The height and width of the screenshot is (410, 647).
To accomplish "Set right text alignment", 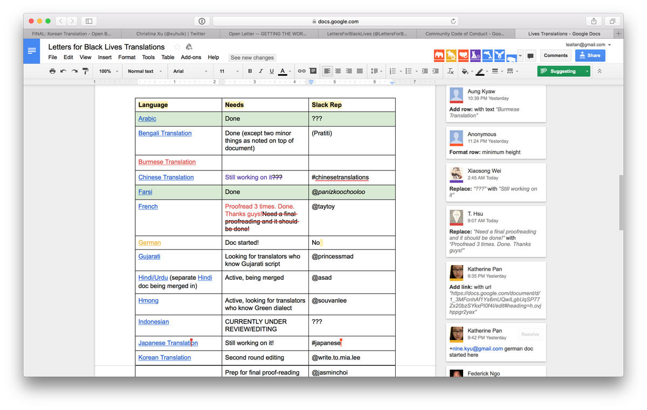I will [349, 71].
